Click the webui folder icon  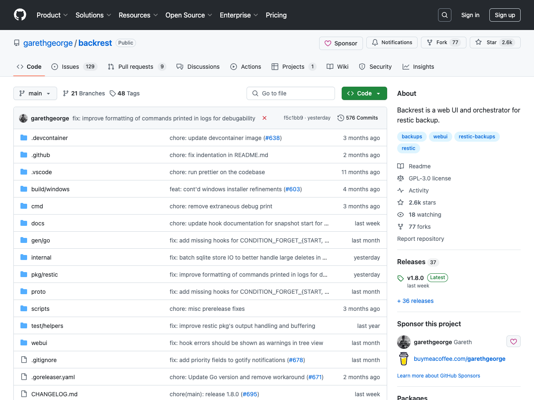24,342
